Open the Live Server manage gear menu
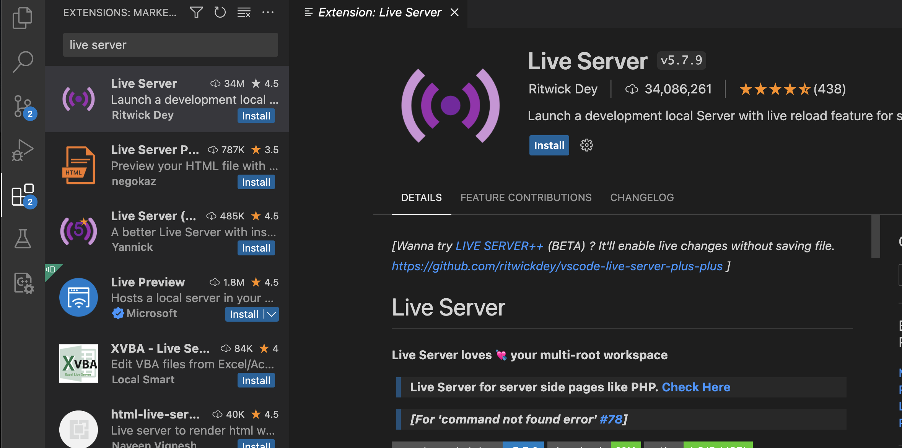The height and width of the screenshot is (448, 902). click(x=586, y=145)
